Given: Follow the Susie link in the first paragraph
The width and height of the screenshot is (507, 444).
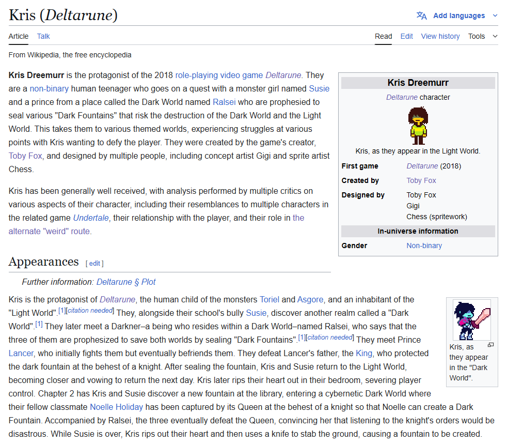Looking at the screenshot, I should (x=319, y=89).
